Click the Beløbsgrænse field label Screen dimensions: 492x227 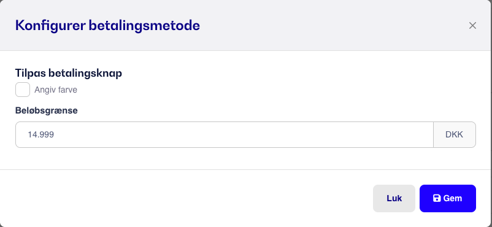[x=47, y=110]
